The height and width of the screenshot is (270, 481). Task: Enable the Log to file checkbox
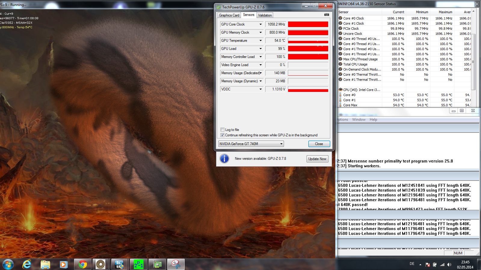click(x=222, y=130)
